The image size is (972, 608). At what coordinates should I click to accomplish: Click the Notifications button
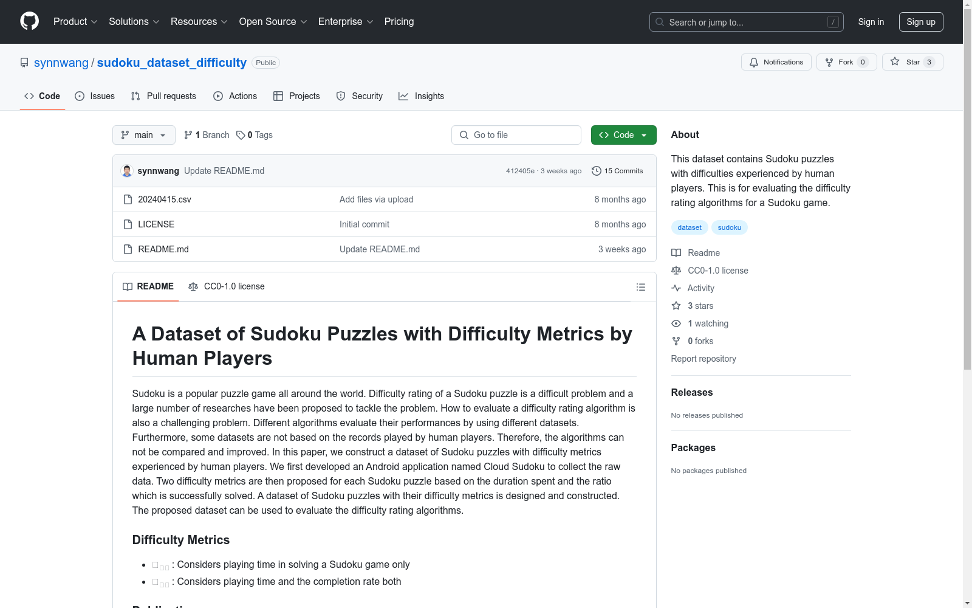pyautogui.click(x=776, y=62)
